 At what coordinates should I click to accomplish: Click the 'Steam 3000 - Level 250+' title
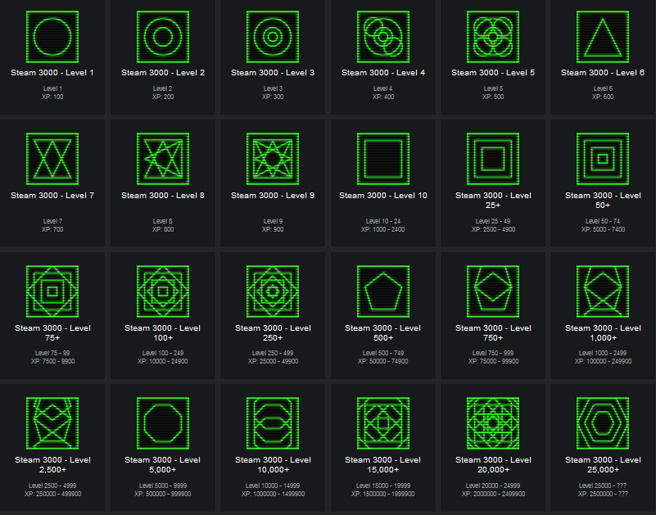pyautogui.click(x=273, y=332)
